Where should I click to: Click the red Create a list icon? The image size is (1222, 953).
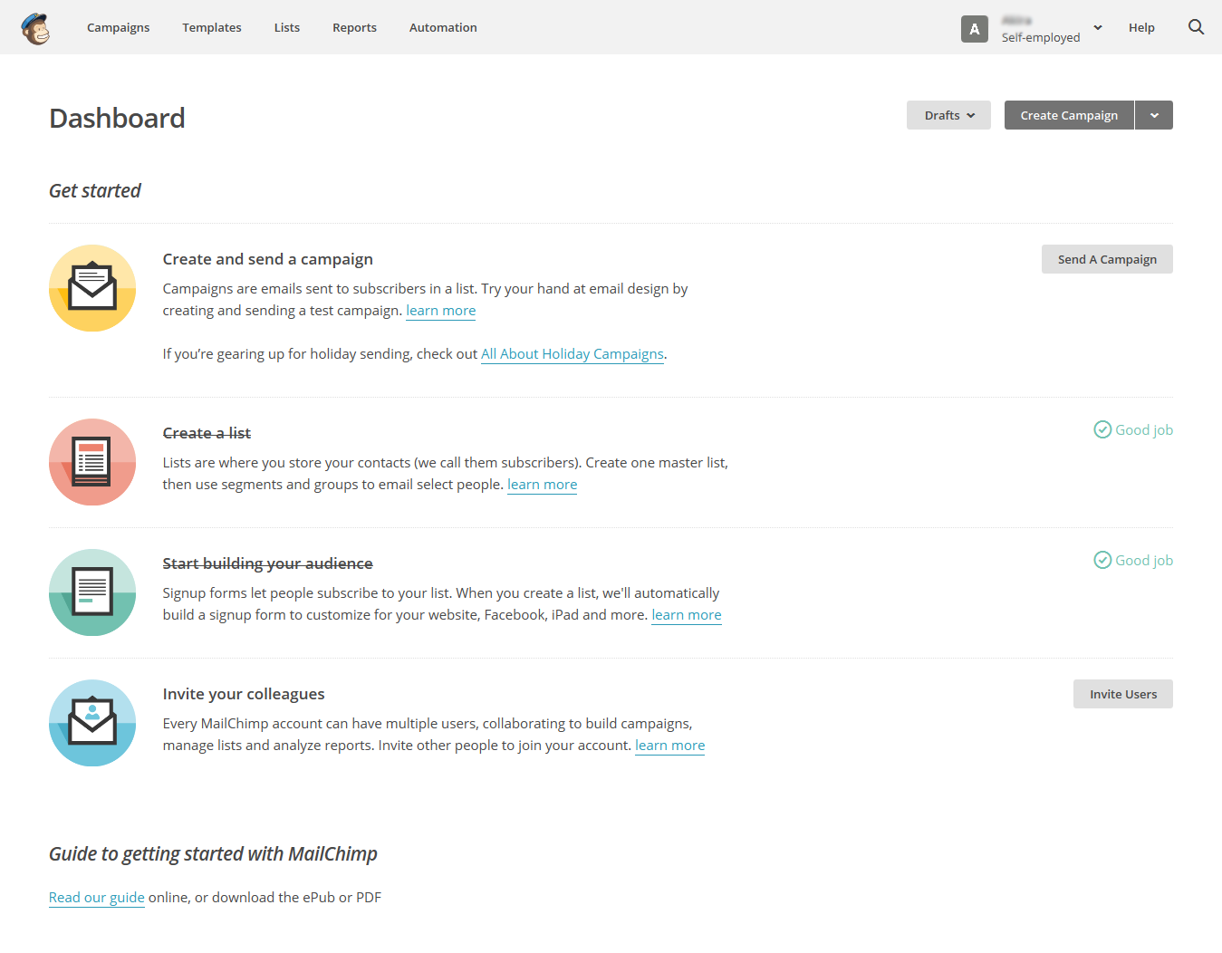point(92,462)
